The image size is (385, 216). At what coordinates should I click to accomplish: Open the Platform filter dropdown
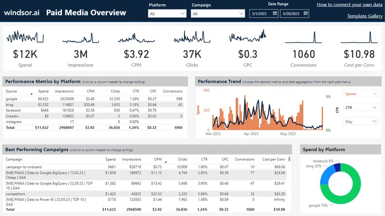pyautogui.click(x=167, y=13)
